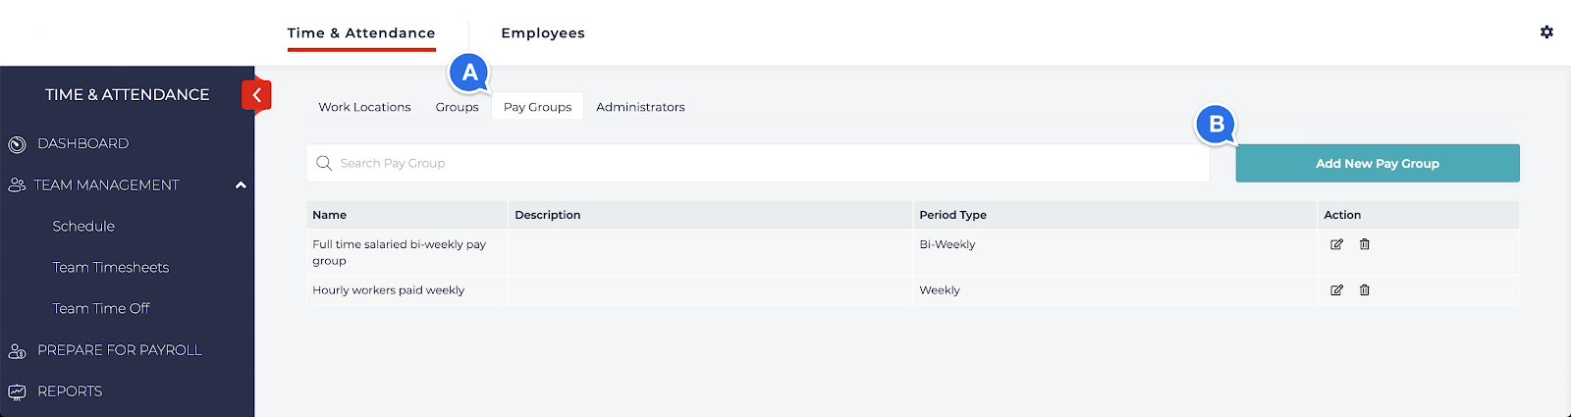Go to Team Time Off page

point(101,309)
